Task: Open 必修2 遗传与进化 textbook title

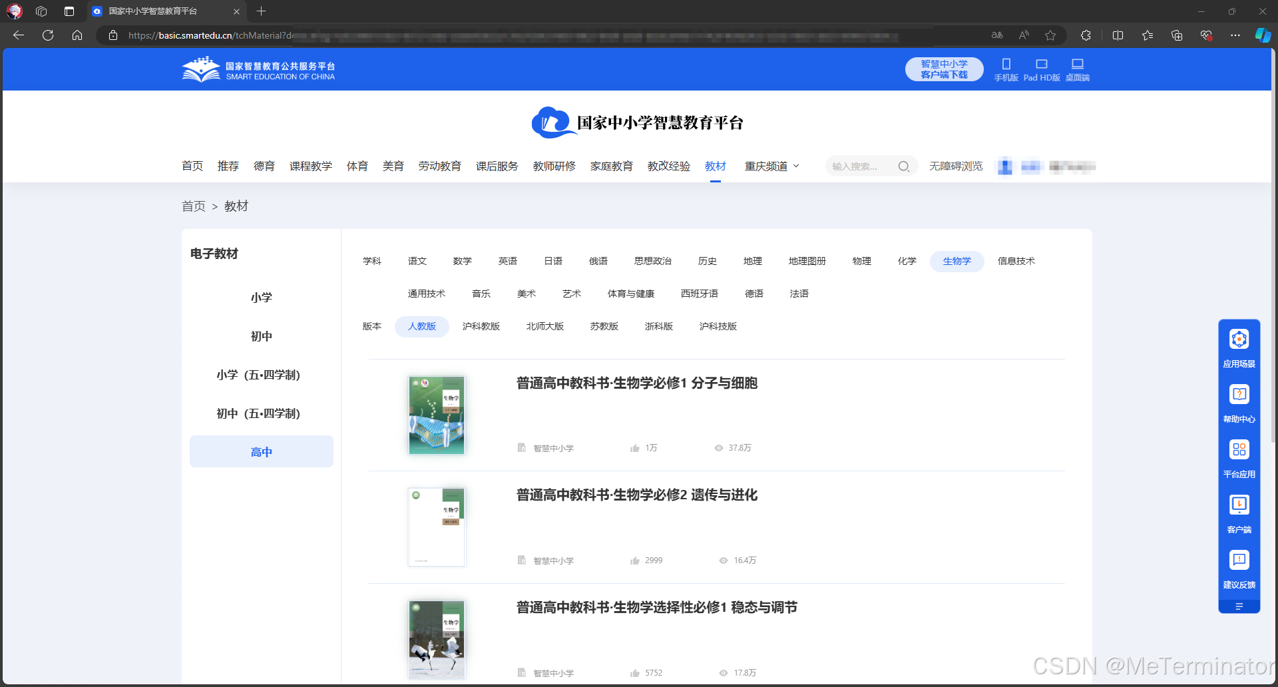Action: [637, 495]
